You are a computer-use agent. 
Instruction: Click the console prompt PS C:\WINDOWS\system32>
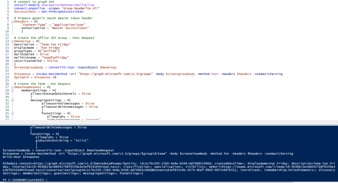click(x=24, y=180)
